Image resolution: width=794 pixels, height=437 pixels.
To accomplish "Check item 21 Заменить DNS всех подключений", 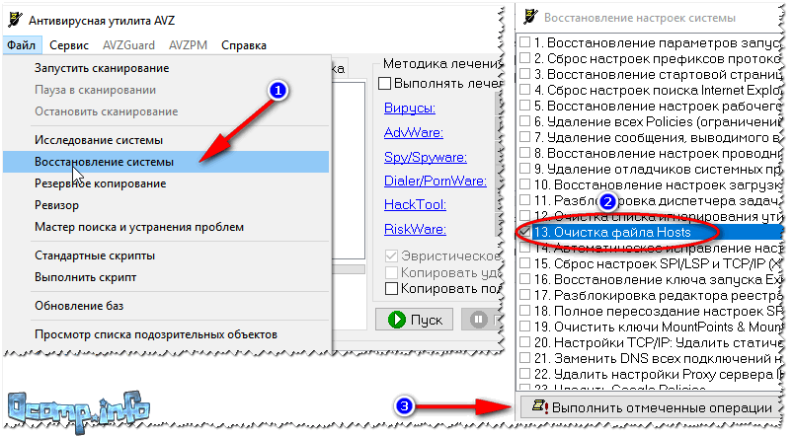I will (525, 358).
